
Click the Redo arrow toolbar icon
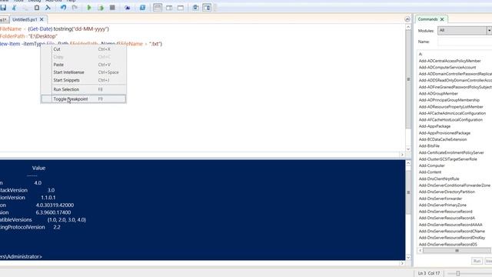75,8
